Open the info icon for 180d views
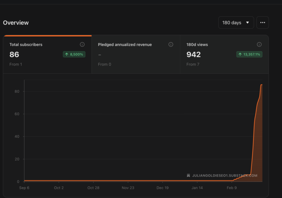282x198 pixels. pos(259,45)
